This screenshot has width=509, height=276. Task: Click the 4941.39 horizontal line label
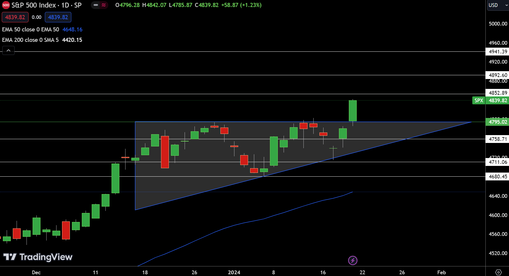click(497, 52)
